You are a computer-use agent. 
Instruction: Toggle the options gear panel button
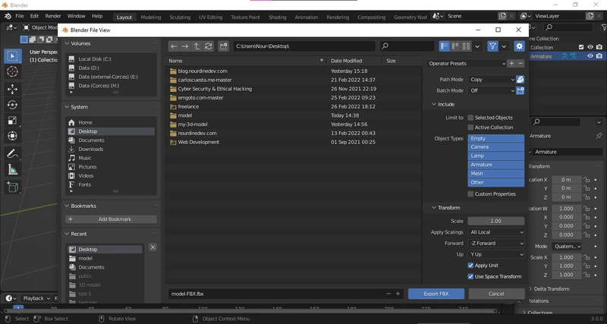[x=519, y=46]
